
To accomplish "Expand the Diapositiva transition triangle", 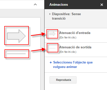I will tap(50, 14).
